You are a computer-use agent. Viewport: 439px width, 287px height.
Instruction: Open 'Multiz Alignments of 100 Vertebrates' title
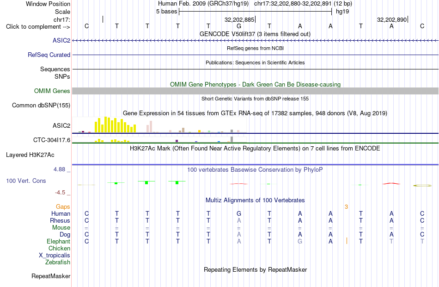click(255, 200)
